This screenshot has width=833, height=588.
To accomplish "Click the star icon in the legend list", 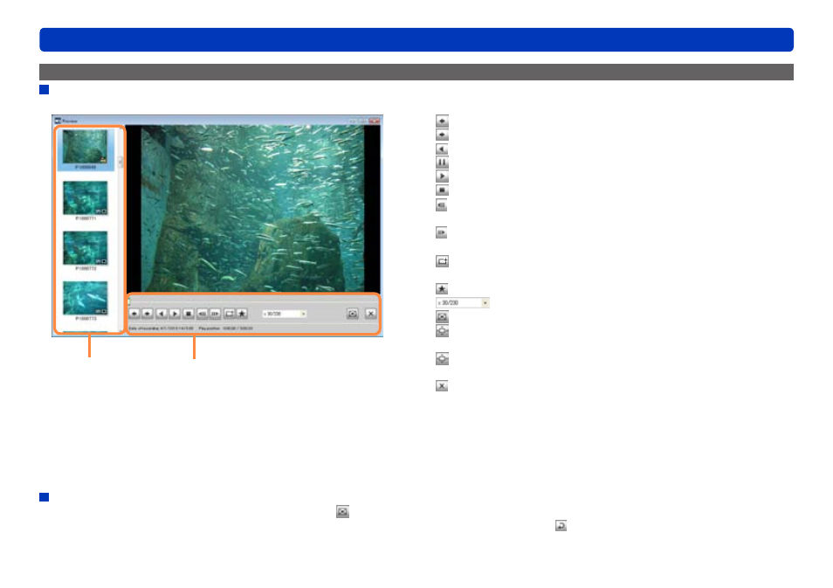I will (x=442, y=288).
